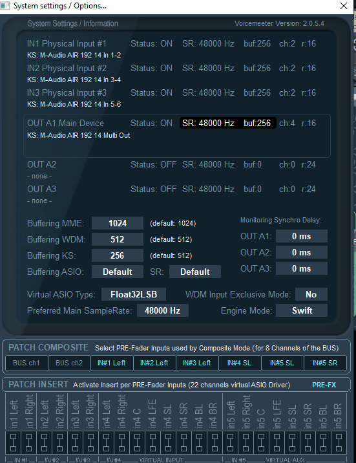356x463 pixels.
Task: Enable insert on in4 SL channel
Action: 168,442
